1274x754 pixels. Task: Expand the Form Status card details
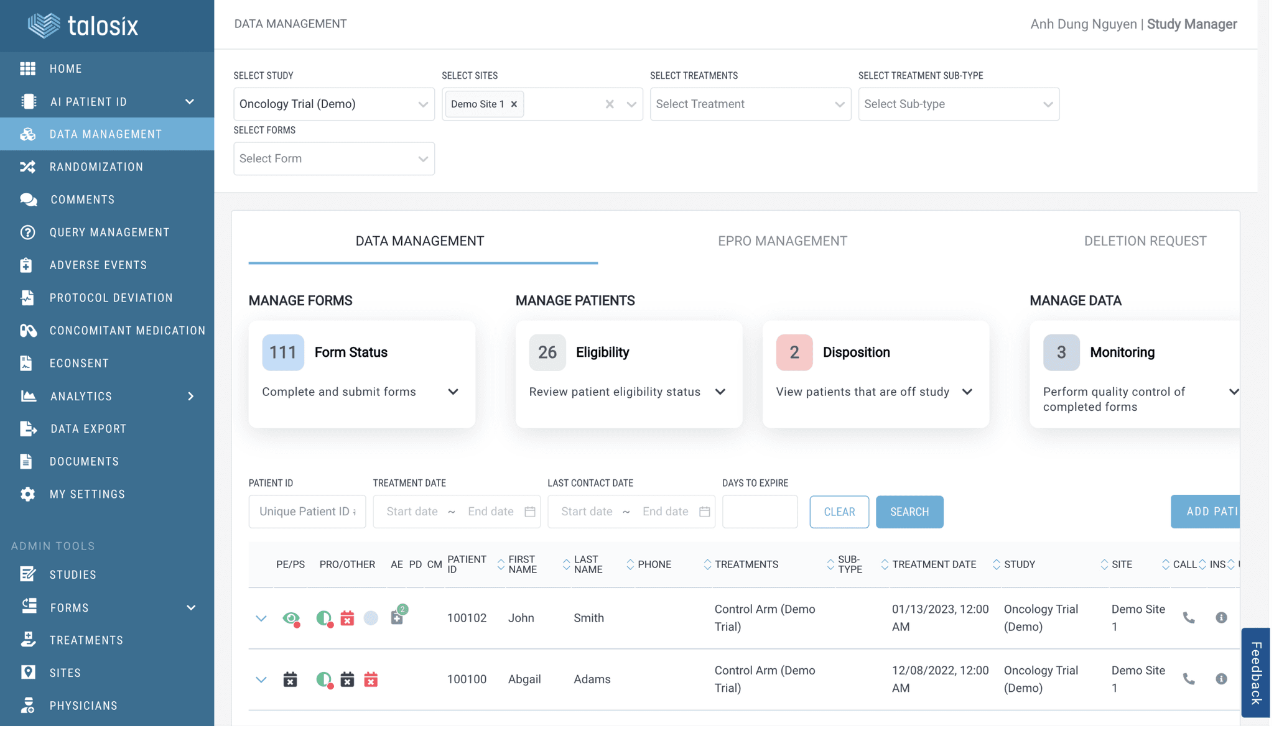coord(453,392)
